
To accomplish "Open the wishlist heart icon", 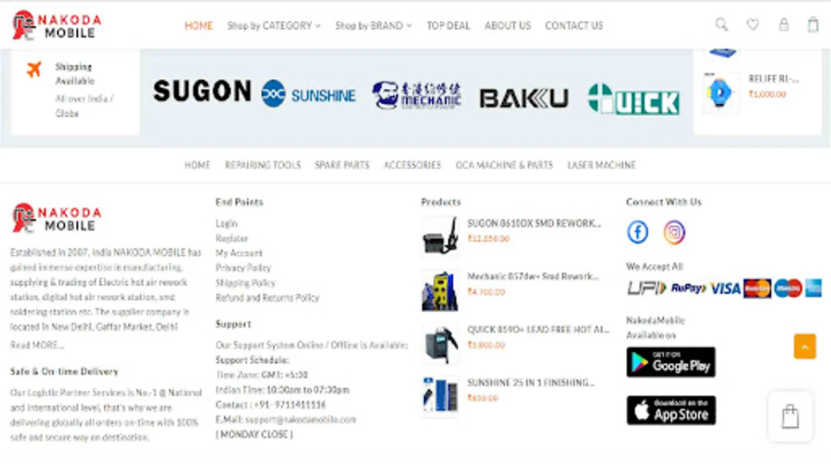I will (753, 24).
